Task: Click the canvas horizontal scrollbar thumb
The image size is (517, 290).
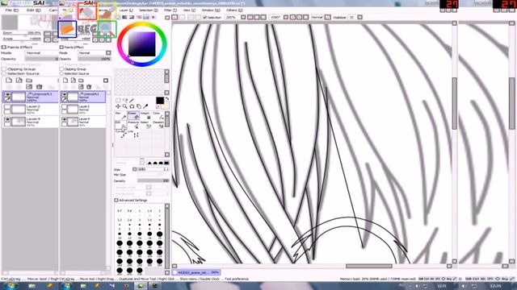Action: [x=368, y=266]
